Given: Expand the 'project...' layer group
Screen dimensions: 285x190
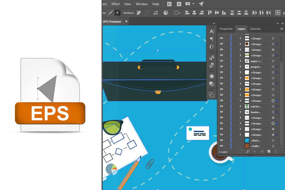Looking at the screenshot, I should tap(240, 66).
